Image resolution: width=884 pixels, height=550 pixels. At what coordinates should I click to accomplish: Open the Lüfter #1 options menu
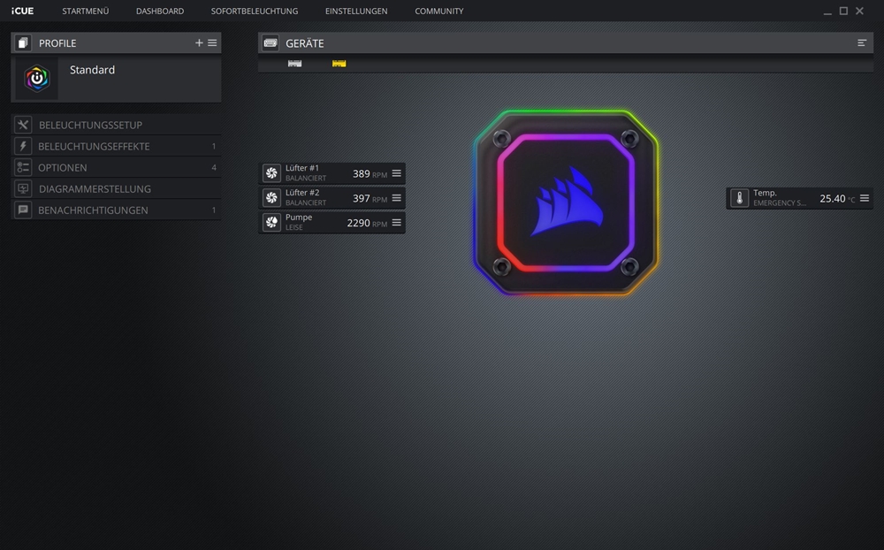[x=396, y=173]
